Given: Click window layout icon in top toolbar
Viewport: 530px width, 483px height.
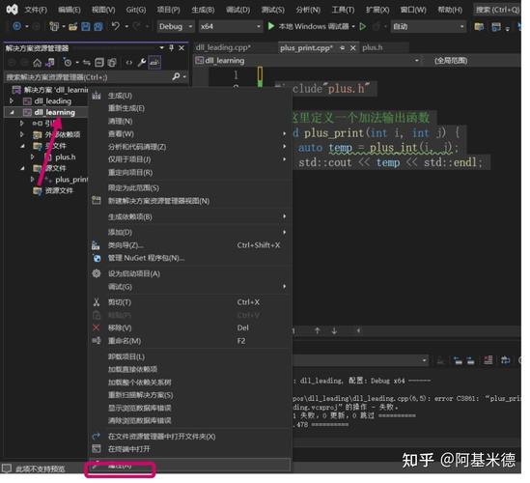Looking at the screenshot, I should (x=496, y=26).
